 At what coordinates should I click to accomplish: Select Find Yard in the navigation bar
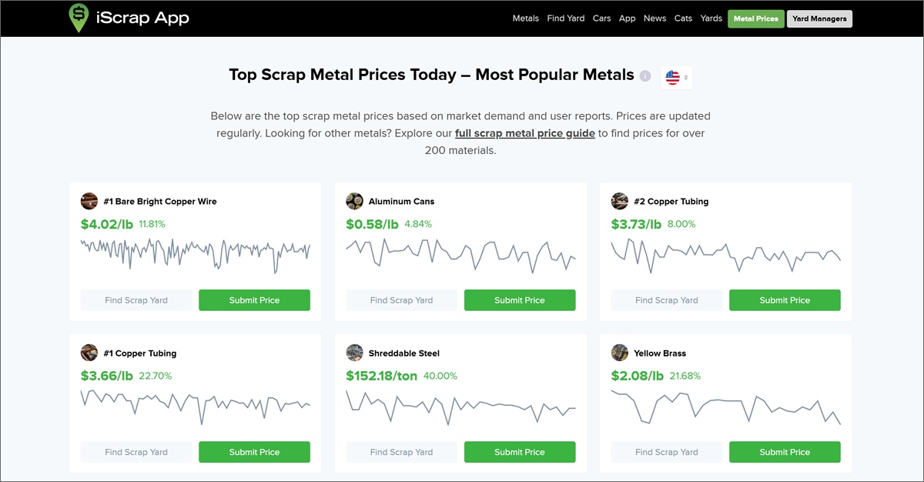click(x=566, y=18)
